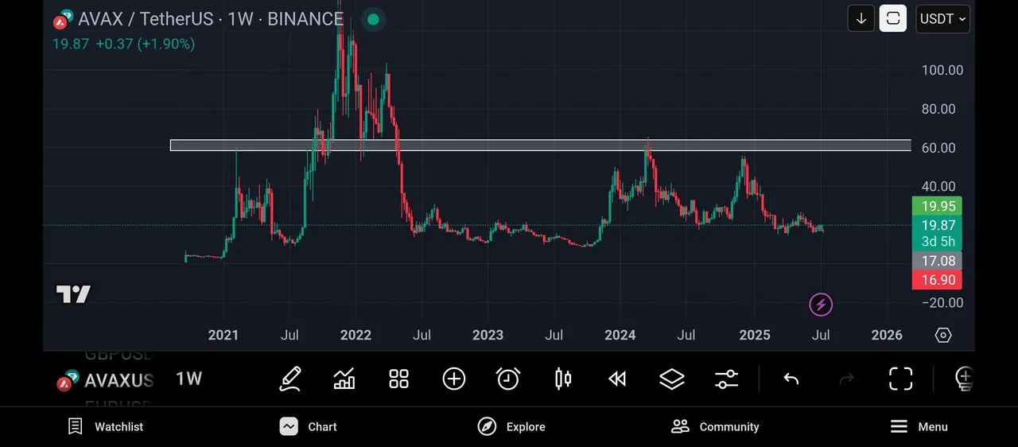Open chart settings sliders icon
Image resolution: width=1018 pixels, height=447 pixels.
tap(727, 379)
